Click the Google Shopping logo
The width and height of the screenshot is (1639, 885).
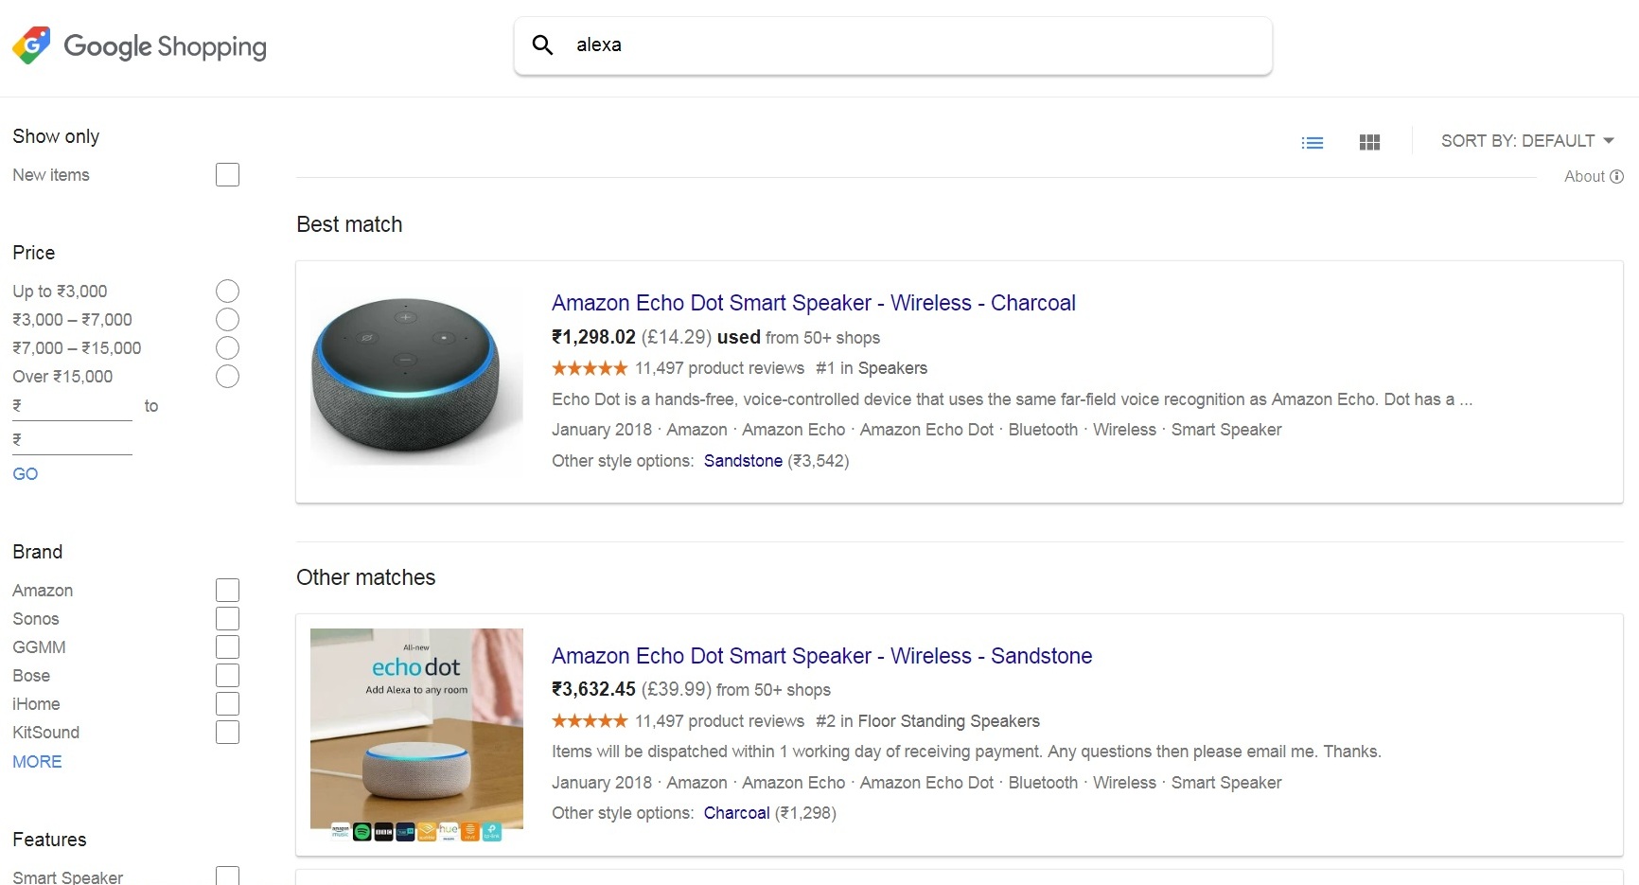[x=139, y=46]
